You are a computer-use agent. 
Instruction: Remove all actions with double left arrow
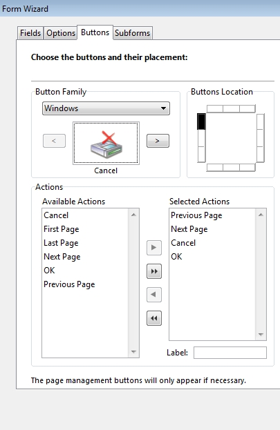tap(154, 318)
